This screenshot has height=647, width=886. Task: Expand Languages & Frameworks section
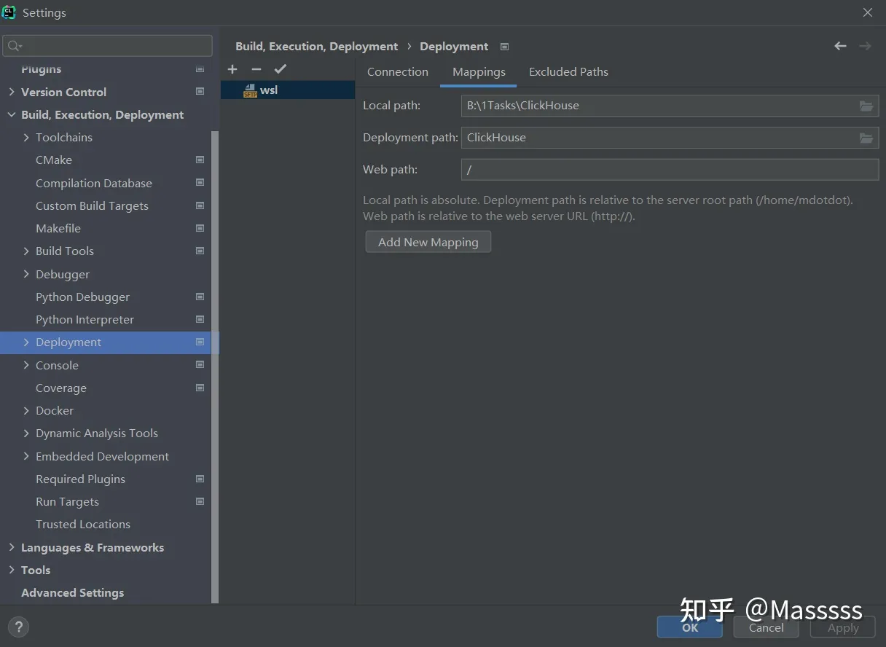[12, 547]
